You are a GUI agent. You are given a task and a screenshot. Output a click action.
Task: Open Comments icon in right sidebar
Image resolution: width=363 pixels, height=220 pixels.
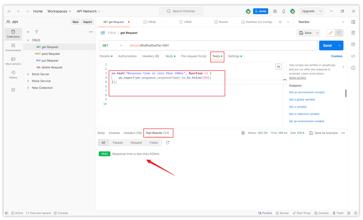(x=353, y=45)
